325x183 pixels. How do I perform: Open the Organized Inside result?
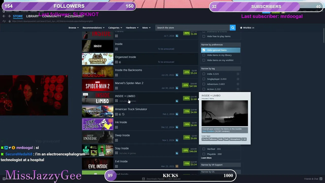pos(140,59)
